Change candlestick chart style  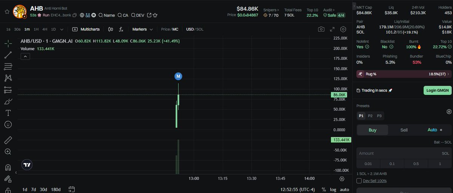pos(111,29)
